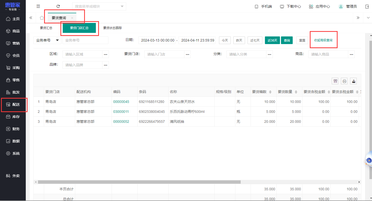Open the 要货门店 picker ellipsis button
Viewport: 372px width, 201px height.
coord(187,54)
